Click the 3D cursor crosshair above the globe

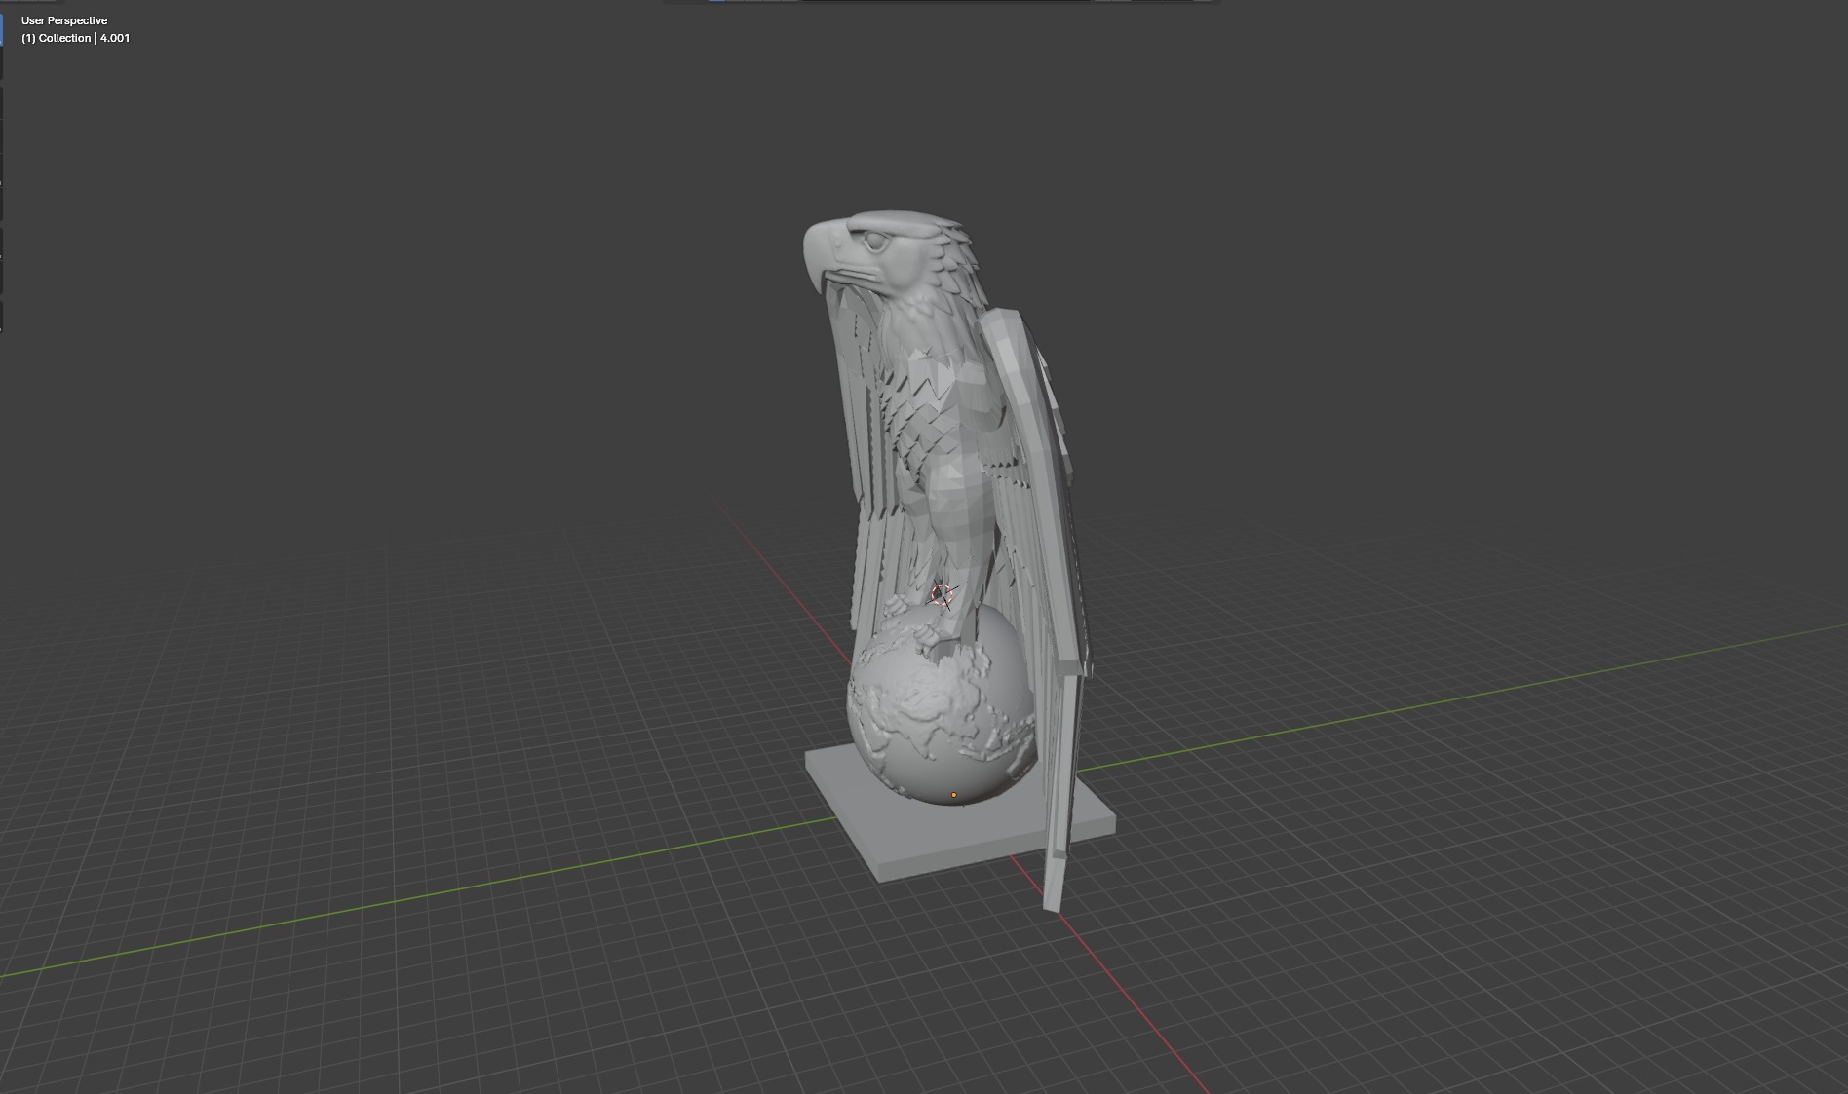pos(943,593)
